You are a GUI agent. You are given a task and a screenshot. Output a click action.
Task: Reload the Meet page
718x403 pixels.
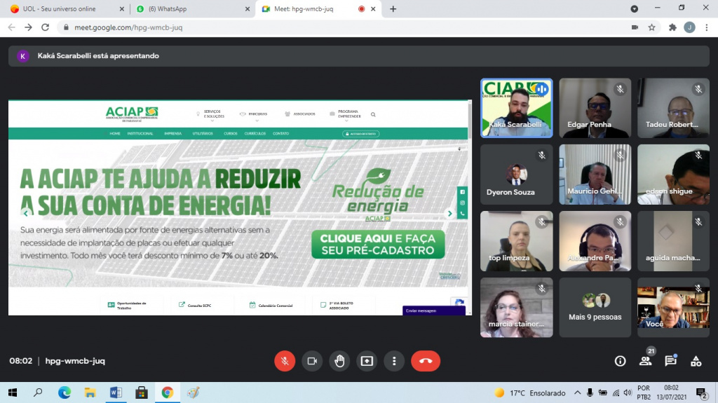point(45,27)
